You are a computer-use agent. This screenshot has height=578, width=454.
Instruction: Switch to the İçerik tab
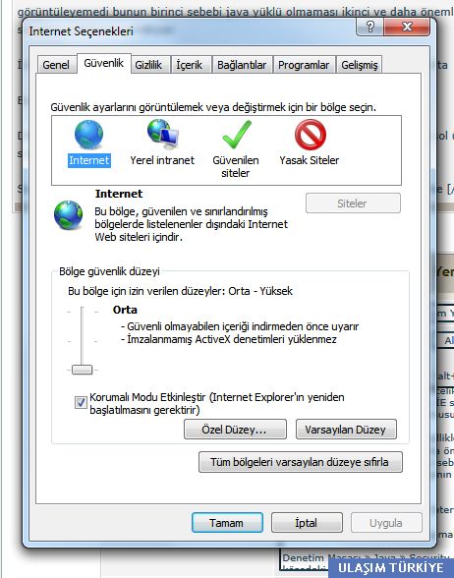pos(190,65)
